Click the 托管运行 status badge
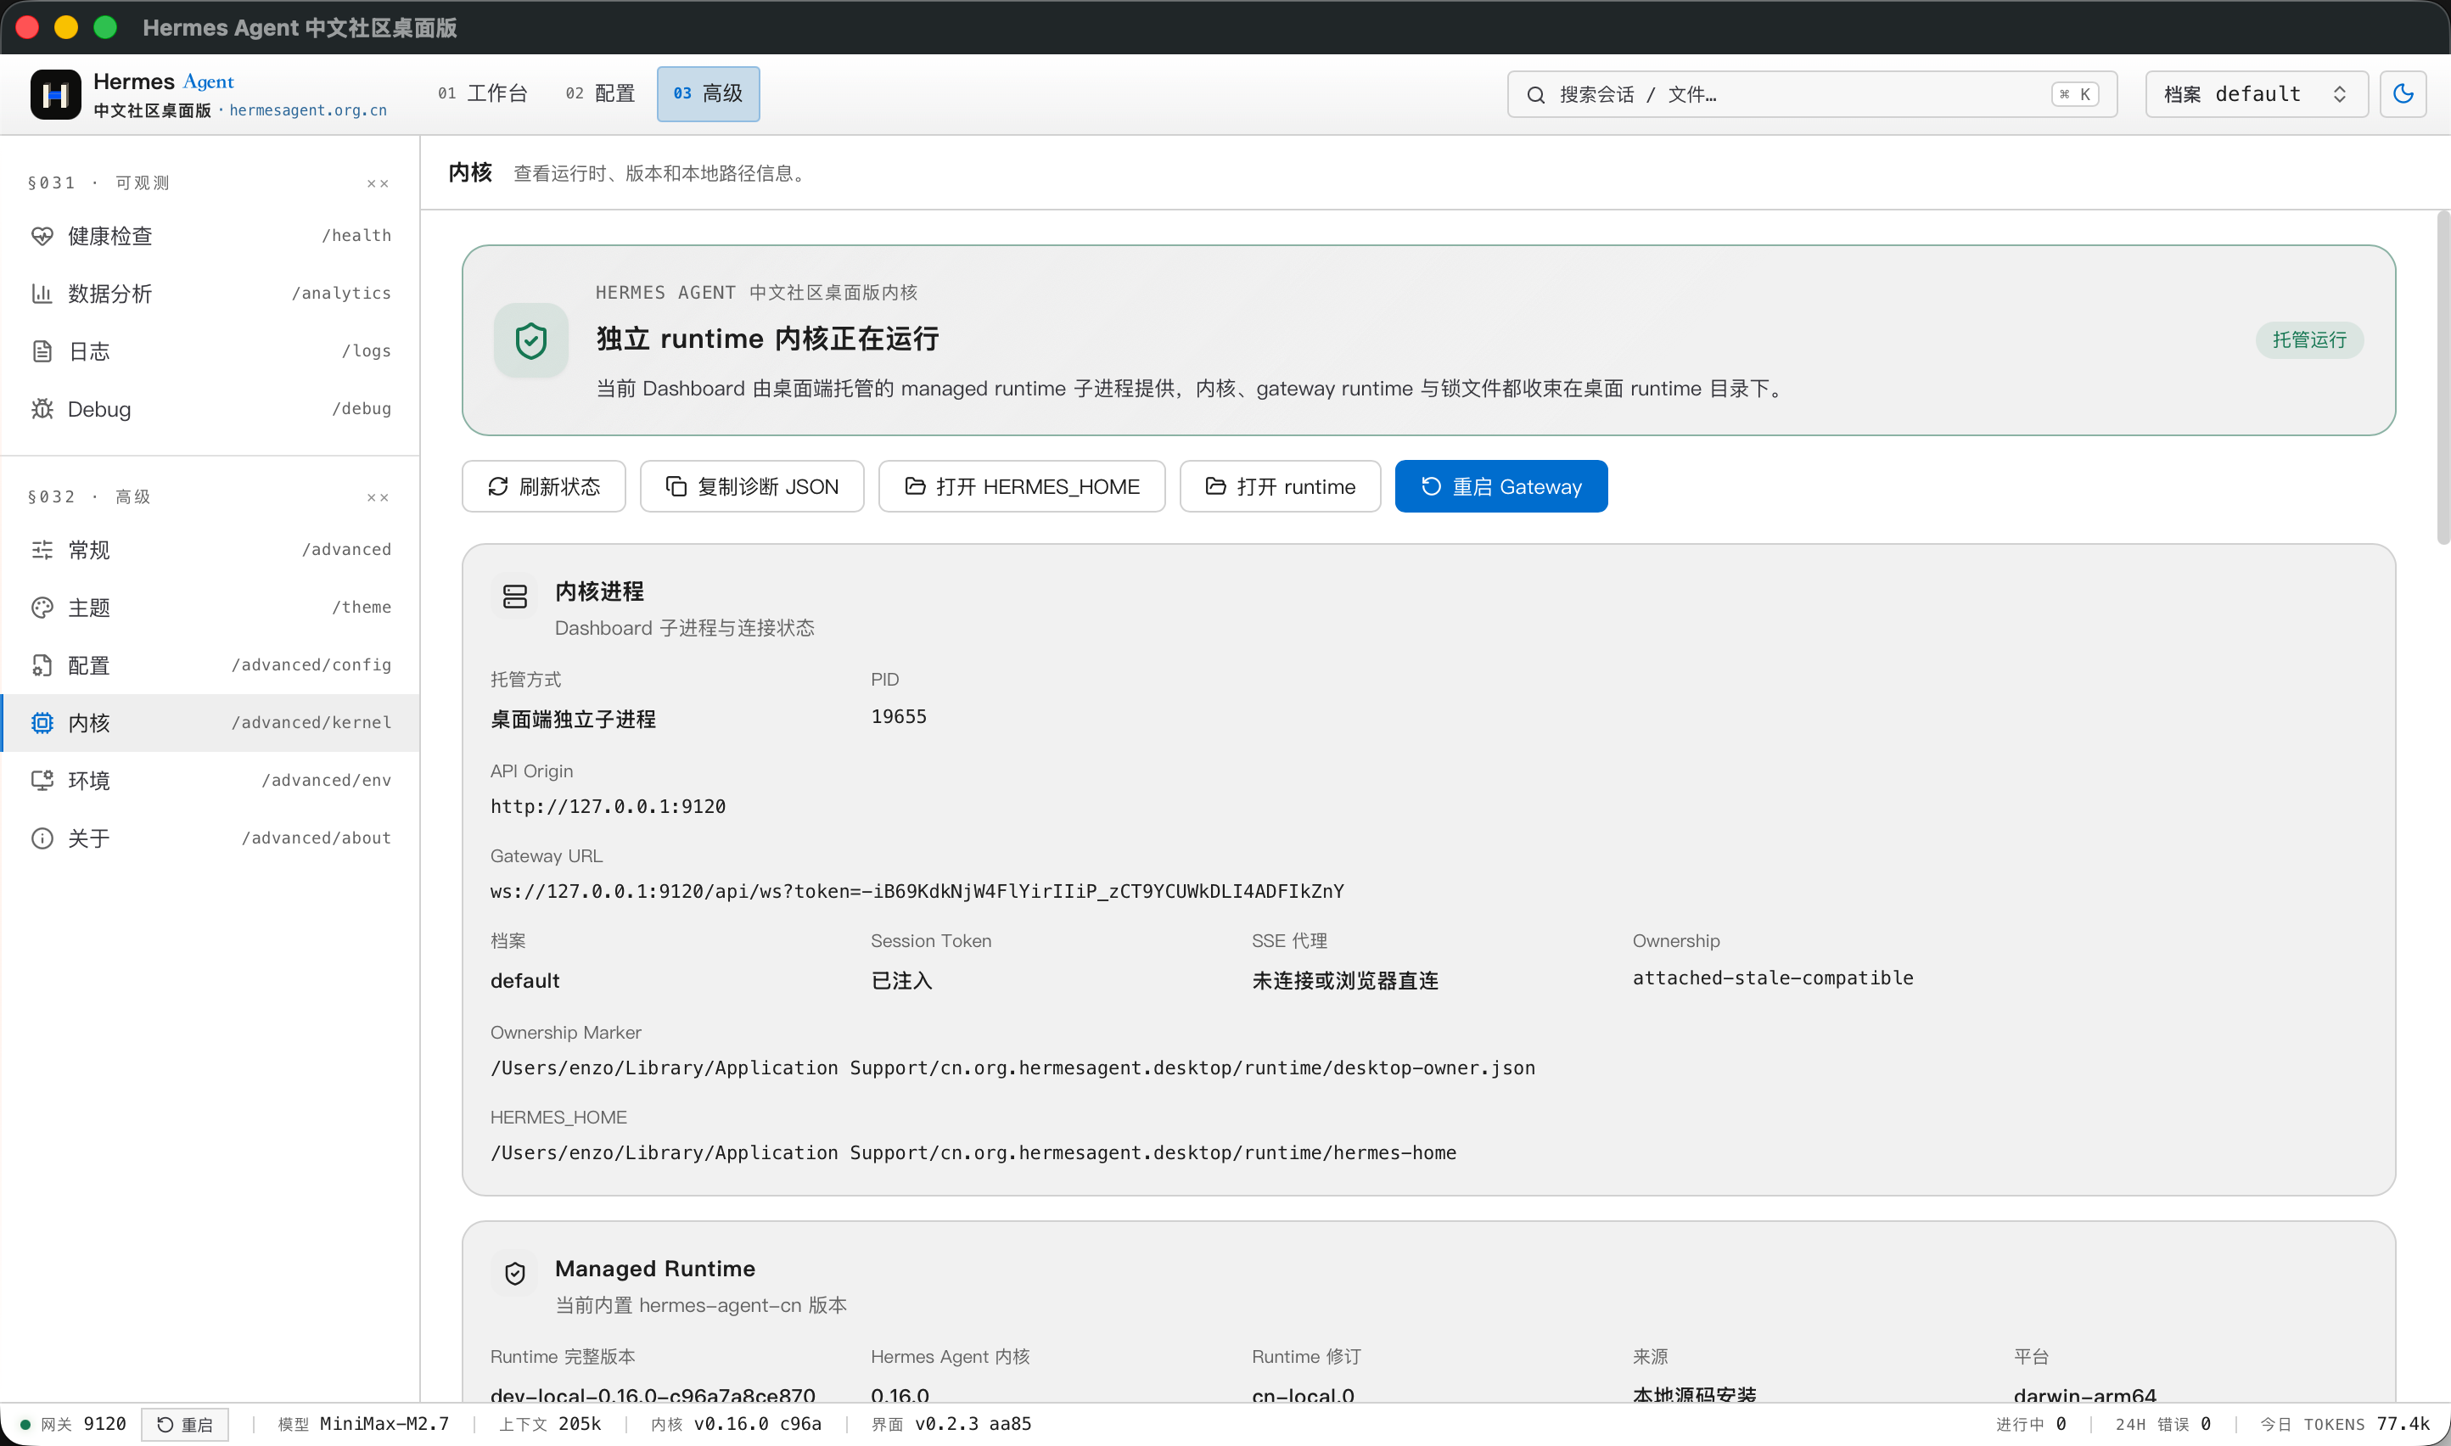Image resolution: width=2451 pixels, height=1446 pixels. 2308,339
